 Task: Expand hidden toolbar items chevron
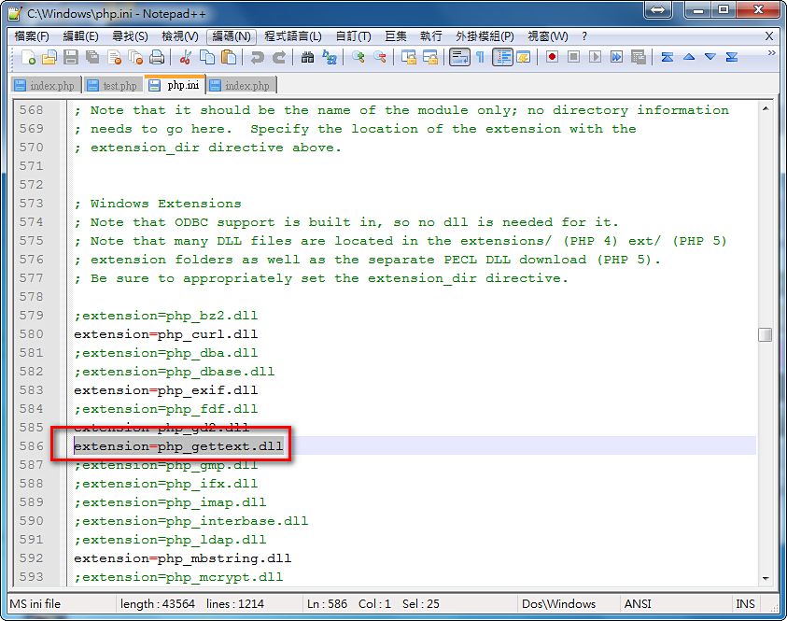771,52
